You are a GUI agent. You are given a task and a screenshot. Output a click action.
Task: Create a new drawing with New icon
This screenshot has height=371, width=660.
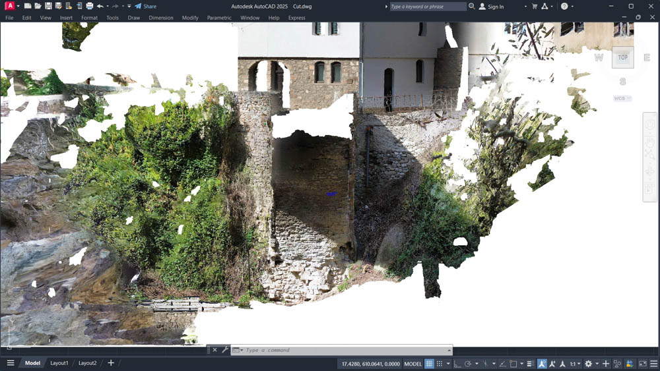tap(28, 6)
